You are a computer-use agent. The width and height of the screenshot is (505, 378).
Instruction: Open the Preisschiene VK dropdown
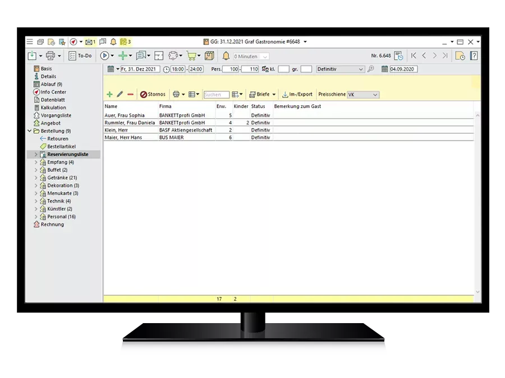click(375, 95)
